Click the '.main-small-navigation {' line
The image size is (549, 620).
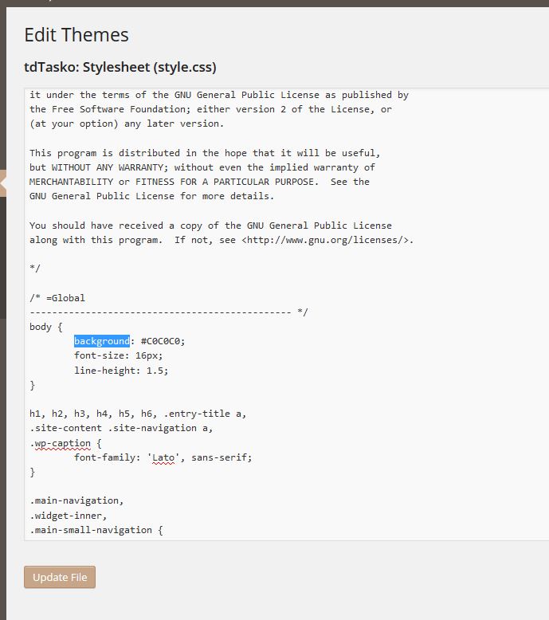point(96,530)
